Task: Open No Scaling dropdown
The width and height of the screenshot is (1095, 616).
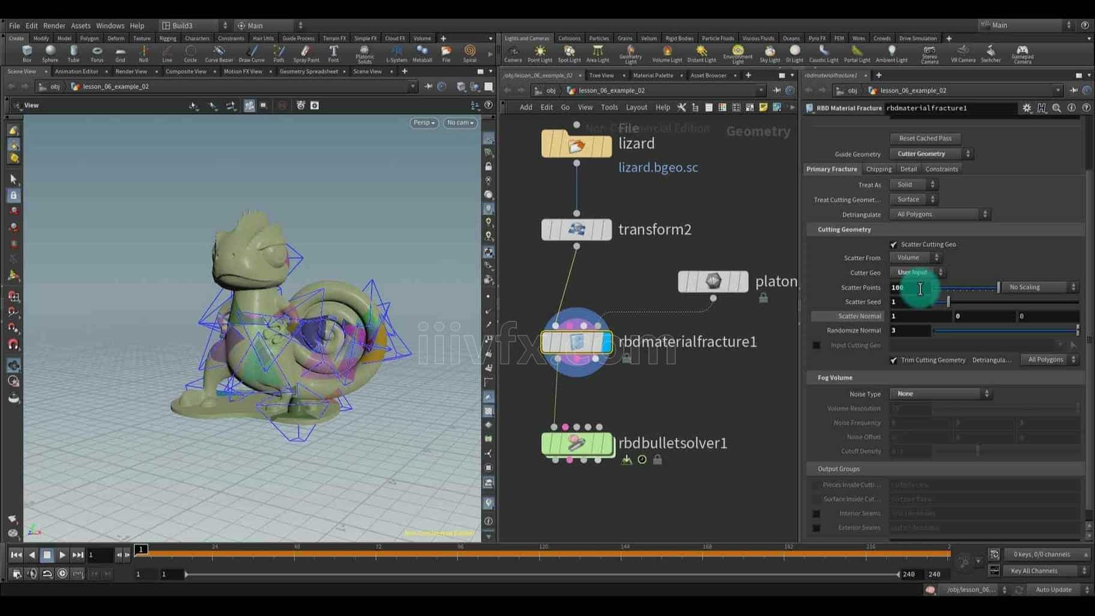Action: [1040, 288]
